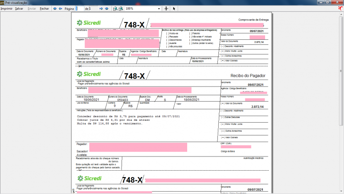Viewport: 344px width, 194px height.
Task: Click the Enviar menu button
Action: tap(32, 9)
